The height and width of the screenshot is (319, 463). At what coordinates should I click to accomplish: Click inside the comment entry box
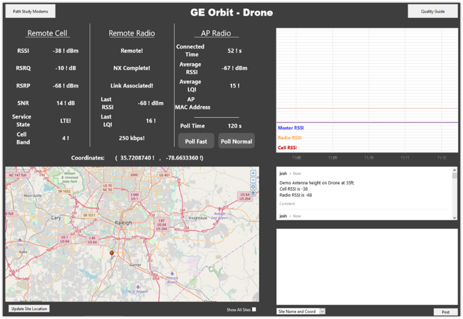[367, 267]
